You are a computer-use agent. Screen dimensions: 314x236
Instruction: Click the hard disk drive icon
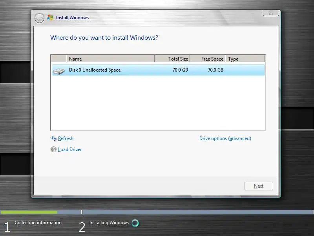[58, 71]
